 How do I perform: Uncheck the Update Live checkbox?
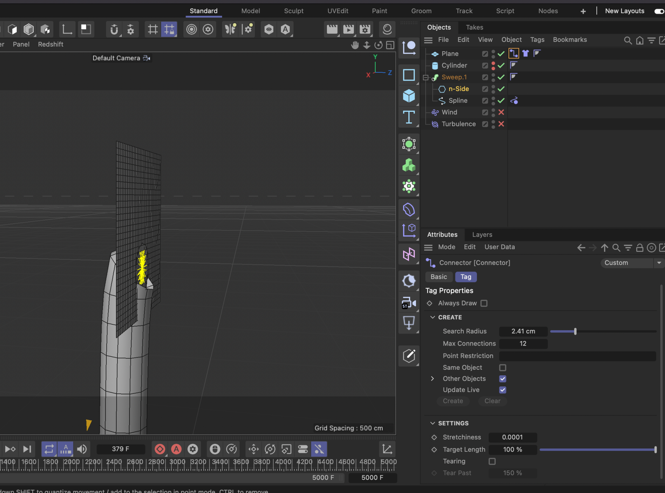[503, 390]
